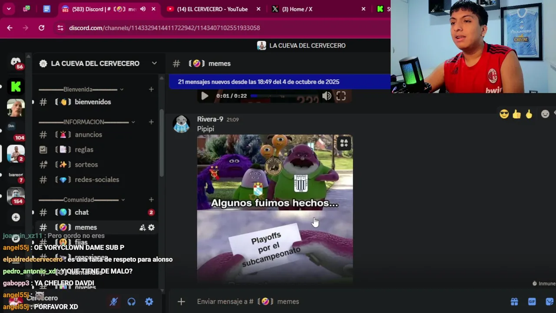Create channel in Bienvenida category
This screenshot has height=313, width=556.
pos(151,89)
